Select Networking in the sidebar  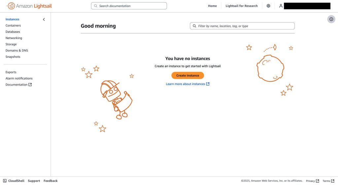[14, 38]
